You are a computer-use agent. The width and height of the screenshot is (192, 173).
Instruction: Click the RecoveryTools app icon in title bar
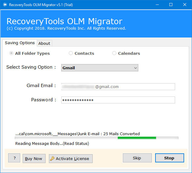tap(5, 5)
